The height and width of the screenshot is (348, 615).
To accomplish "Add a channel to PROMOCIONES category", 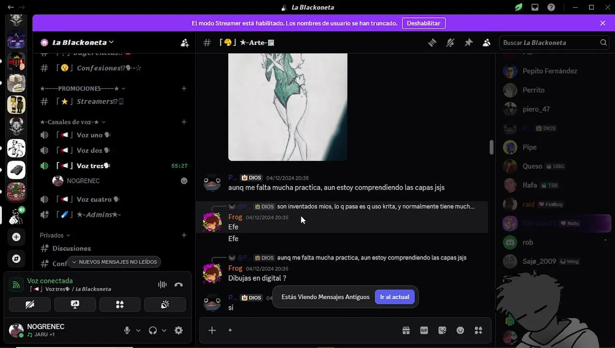I will [184, 88].
